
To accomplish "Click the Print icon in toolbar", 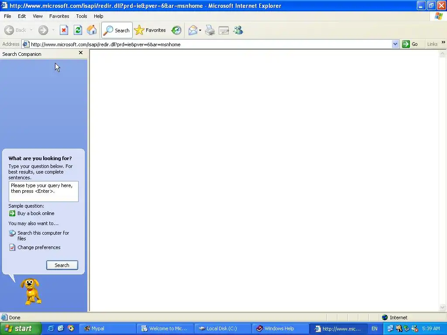I will click(210, 30).
